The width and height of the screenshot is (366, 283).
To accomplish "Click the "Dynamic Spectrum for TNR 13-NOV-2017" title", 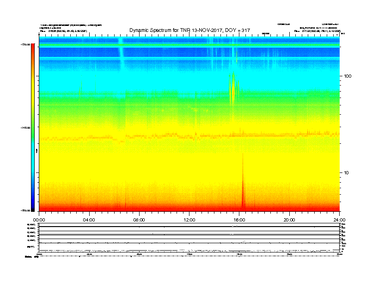I will click(x=189, y=31).
